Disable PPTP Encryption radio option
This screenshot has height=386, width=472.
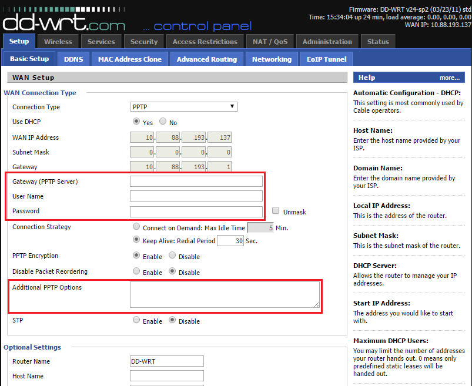click(x=172, y=256)
